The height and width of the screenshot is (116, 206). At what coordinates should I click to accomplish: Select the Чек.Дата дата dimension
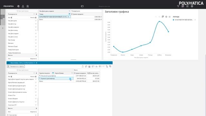[12, 21]
